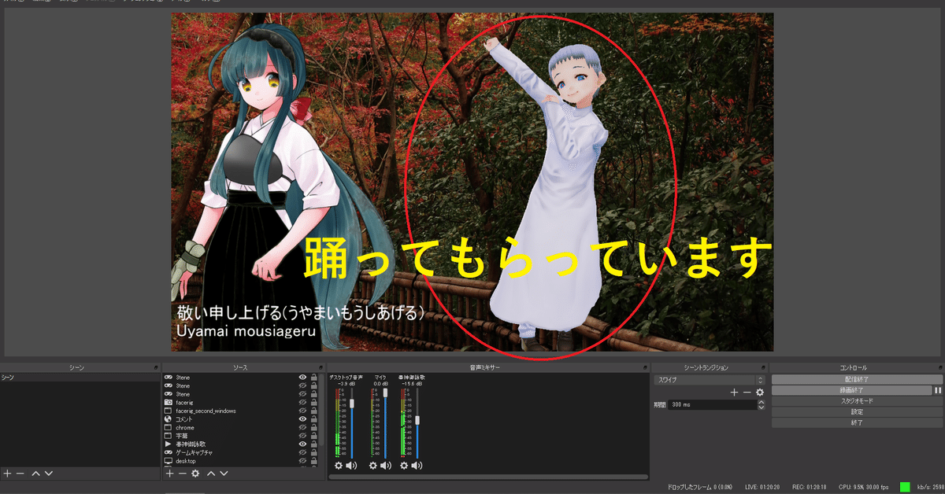Hide the 奉神御詠歌 media source
Viewport: 945px width, 494px height.
click(302, 444)
